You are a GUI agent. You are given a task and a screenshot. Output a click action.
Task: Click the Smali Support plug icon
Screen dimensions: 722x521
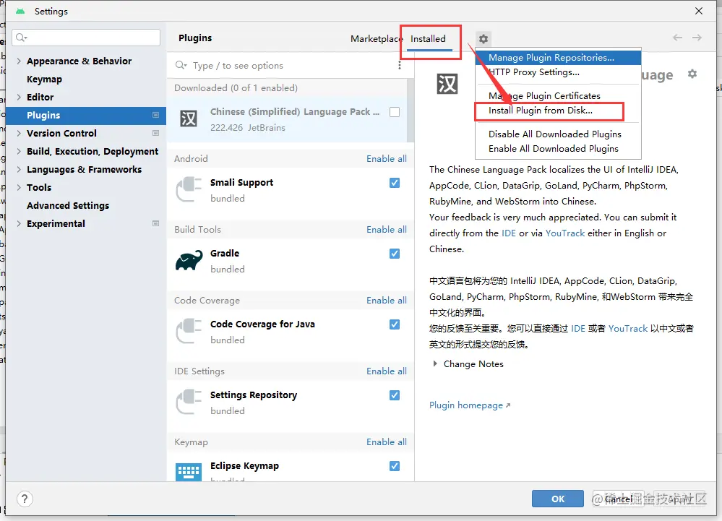[x=189, y=189]
